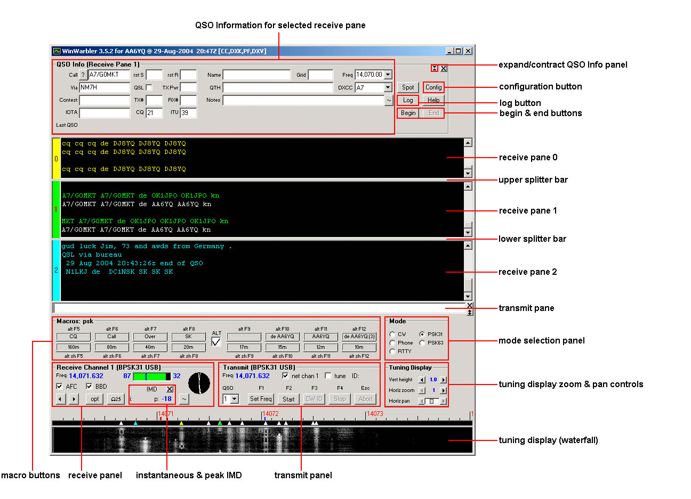Click the transmit pane resize arrow icon
Image resolution: width=691 pixels, height=499 pixels.
470,312
